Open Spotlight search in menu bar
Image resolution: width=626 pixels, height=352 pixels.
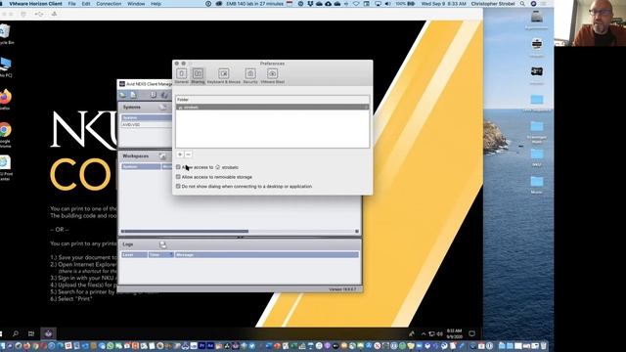522,4
